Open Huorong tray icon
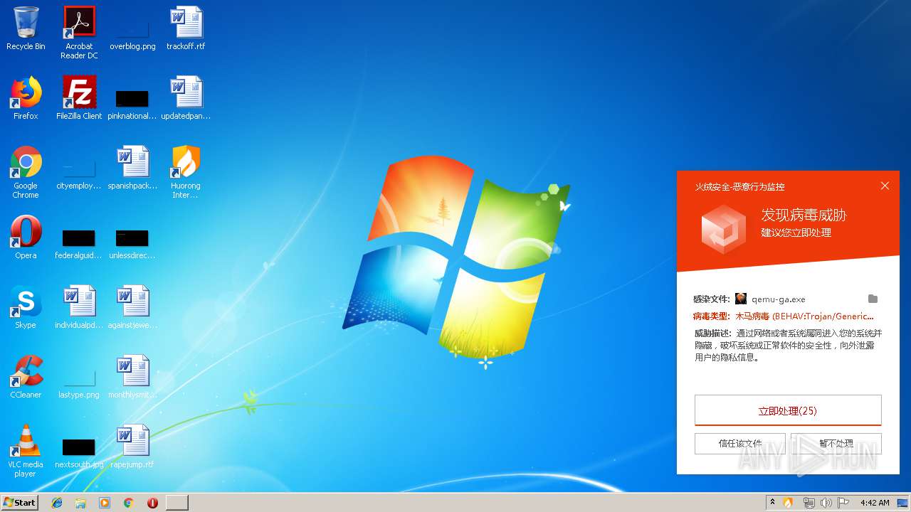The height and width of the screenshot is (512, 911). coord(788,503)
